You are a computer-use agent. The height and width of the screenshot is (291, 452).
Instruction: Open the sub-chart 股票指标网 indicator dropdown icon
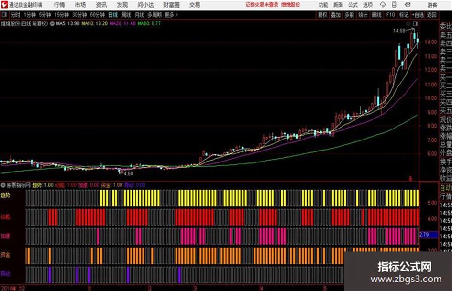(x=3, y=185)
